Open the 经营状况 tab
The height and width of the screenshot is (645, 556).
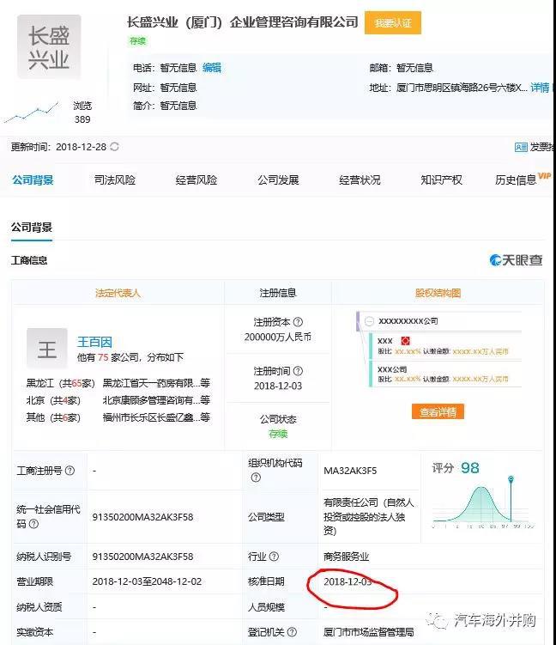tap(360, 180)
